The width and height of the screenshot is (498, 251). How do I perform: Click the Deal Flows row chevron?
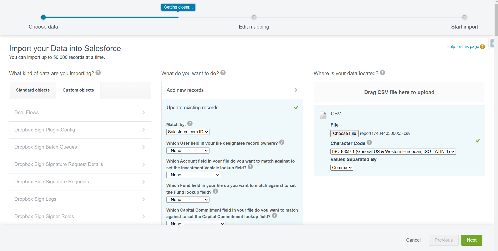coord(144,112)
